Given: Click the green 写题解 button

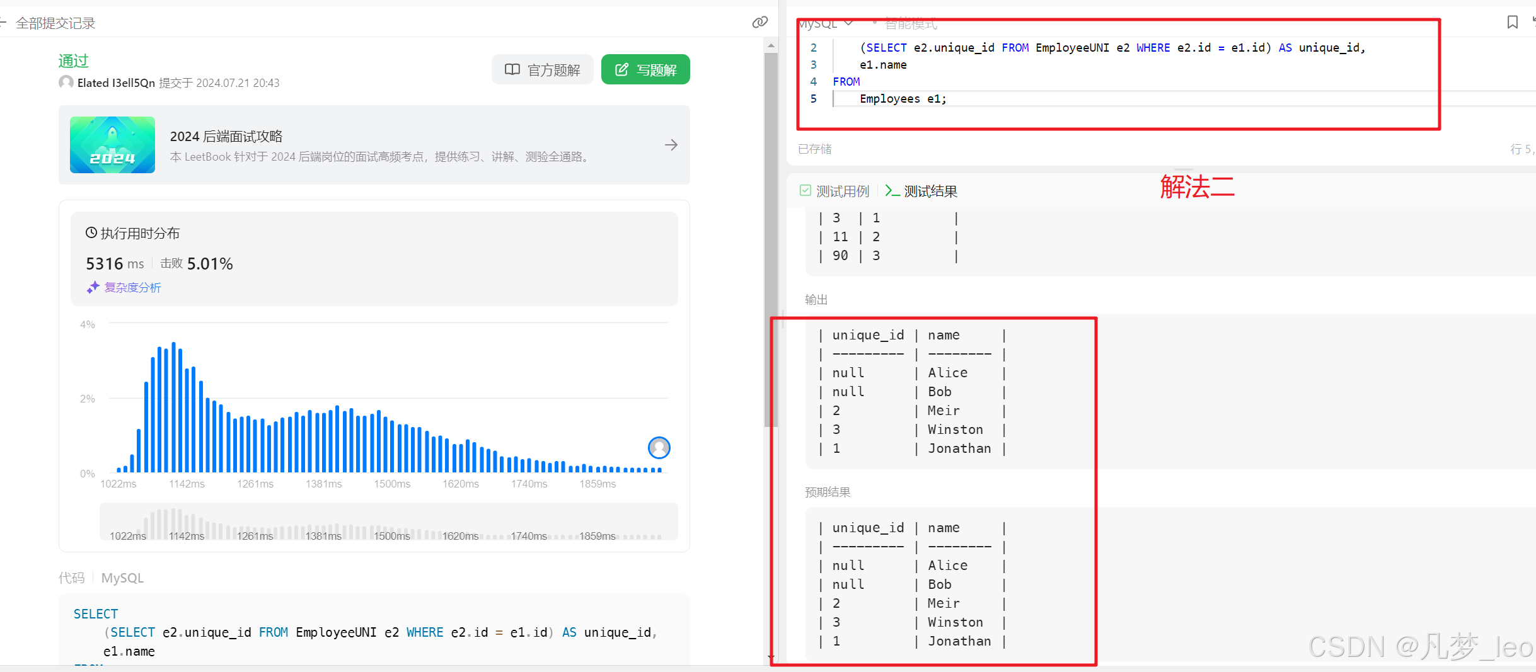Looking at the screenshot, I should click(x=645, y=69).
